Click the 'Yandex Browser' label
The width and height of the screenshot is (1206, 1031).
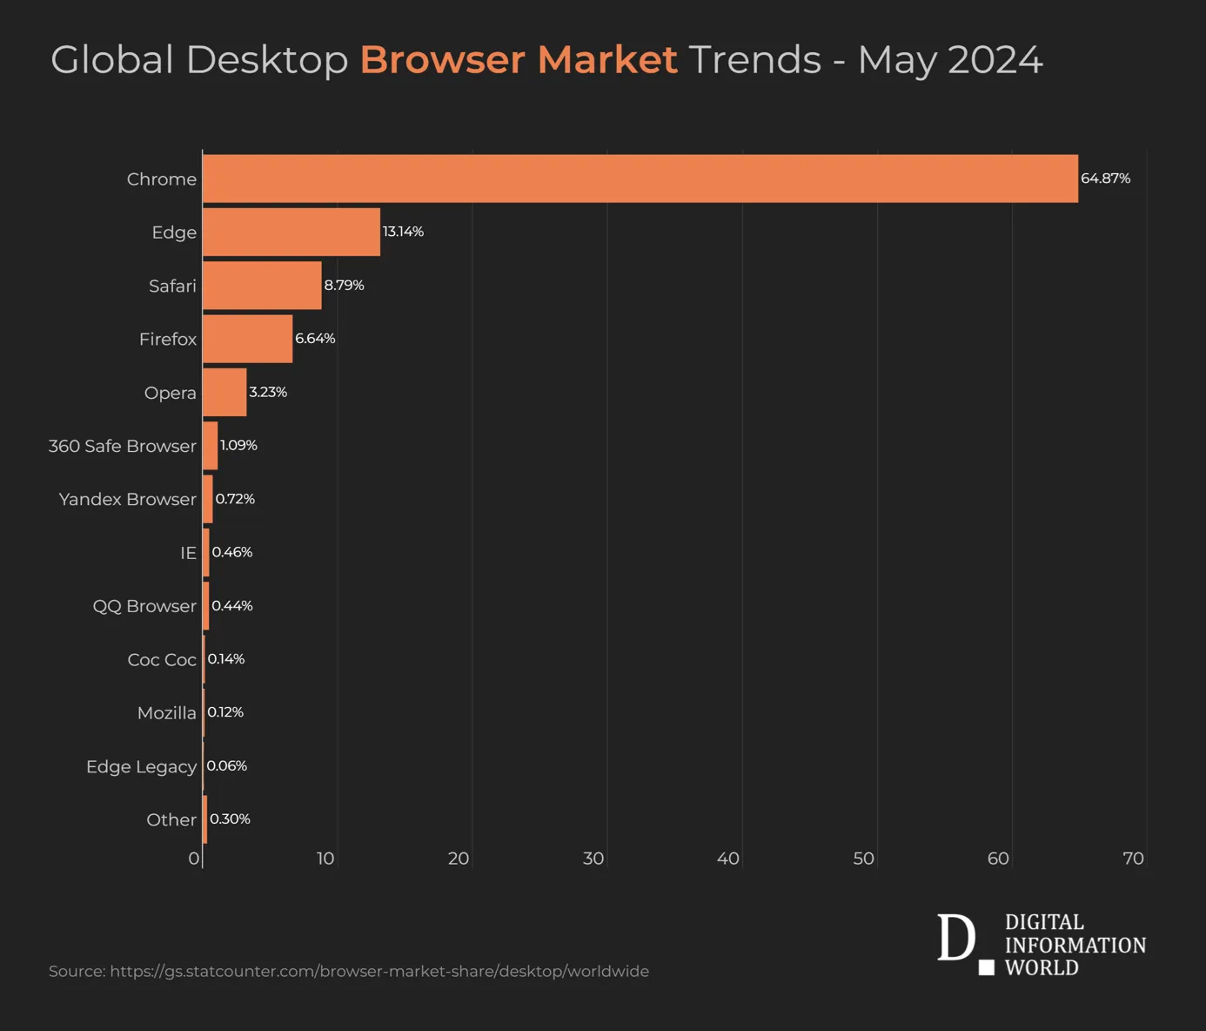[x=128, y=500]
